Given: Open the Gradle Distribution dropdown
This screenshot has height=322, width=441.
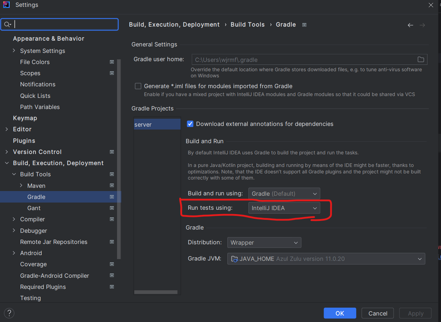Looking at the screenshot, I should tap(264, 242).
